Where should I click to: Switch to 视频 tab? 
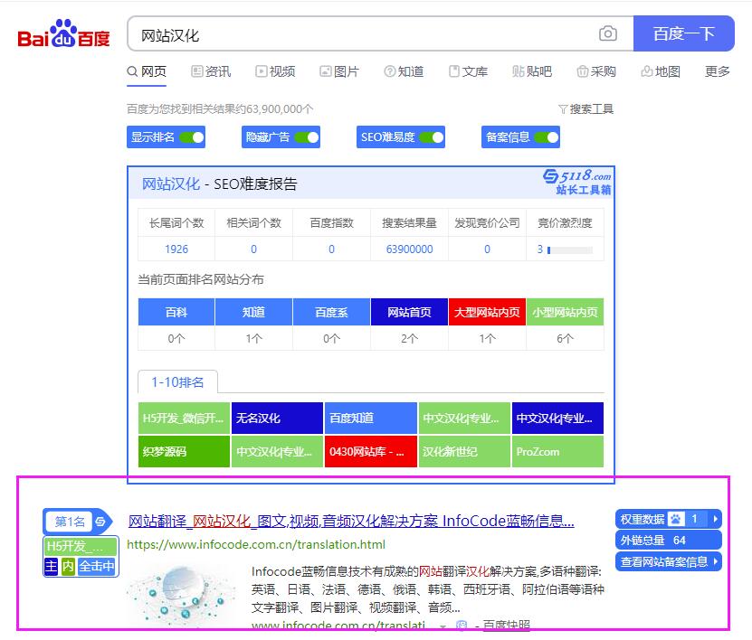click(275, 71)
